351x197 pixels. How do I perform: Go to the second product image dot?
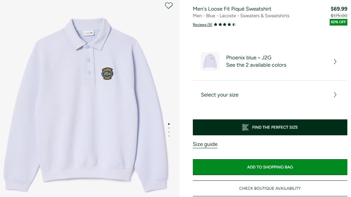[x=169, y=128]
